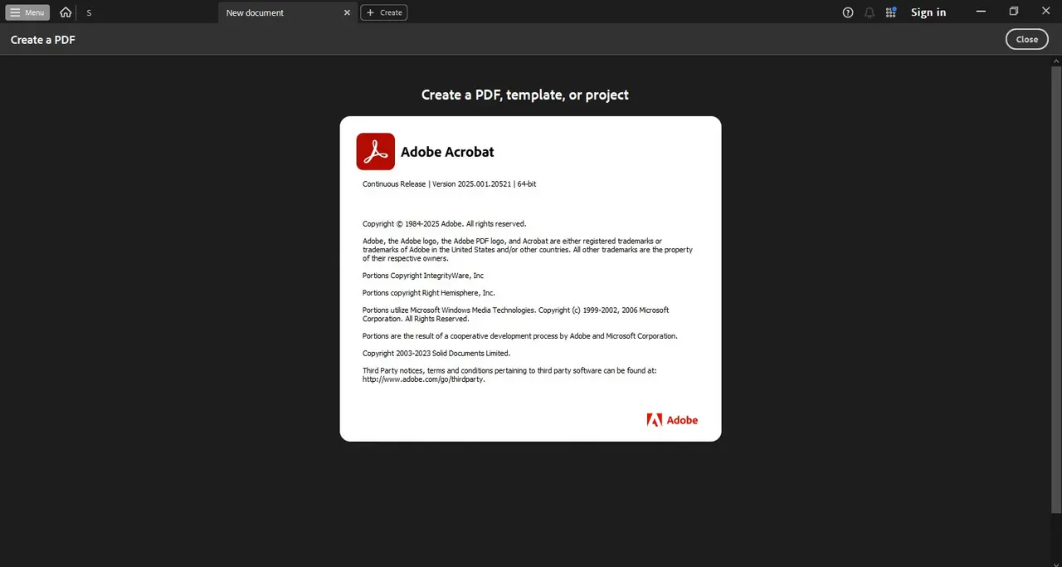Click the Close button of Create a PDF
Image resolution: width=1062 pixels, height=567 pixels.
pos(1027,39)
